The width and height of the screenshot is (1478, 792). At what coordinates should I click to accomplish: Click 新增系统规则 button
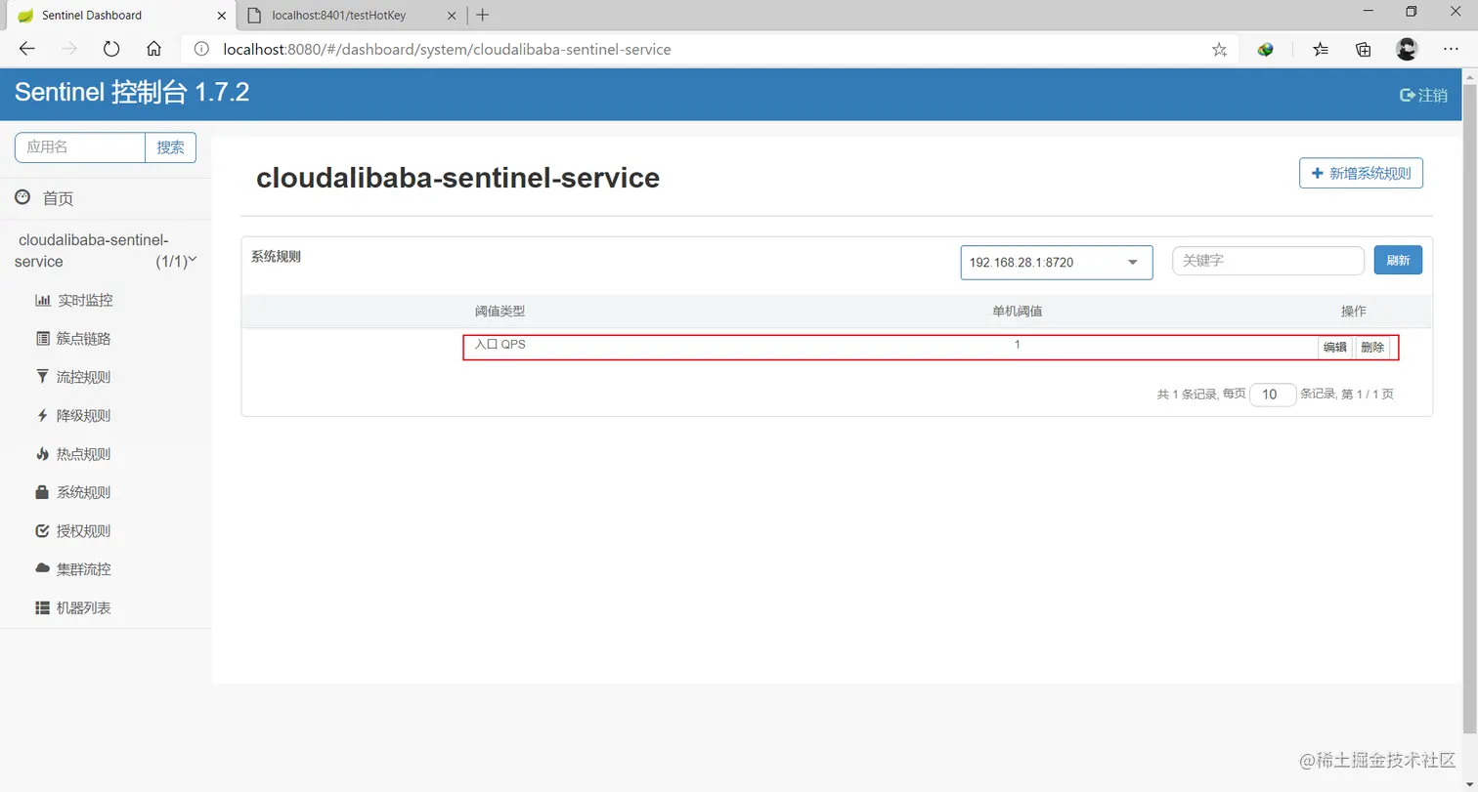[x=1361, y=173]
